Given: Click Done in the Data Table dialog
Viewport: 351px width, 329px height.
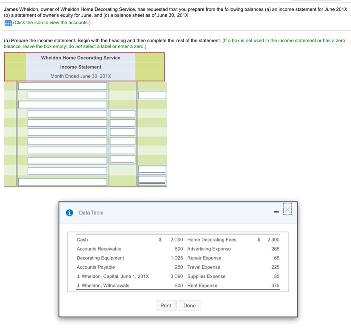Looking at the screenshot, I should (189, 305).
